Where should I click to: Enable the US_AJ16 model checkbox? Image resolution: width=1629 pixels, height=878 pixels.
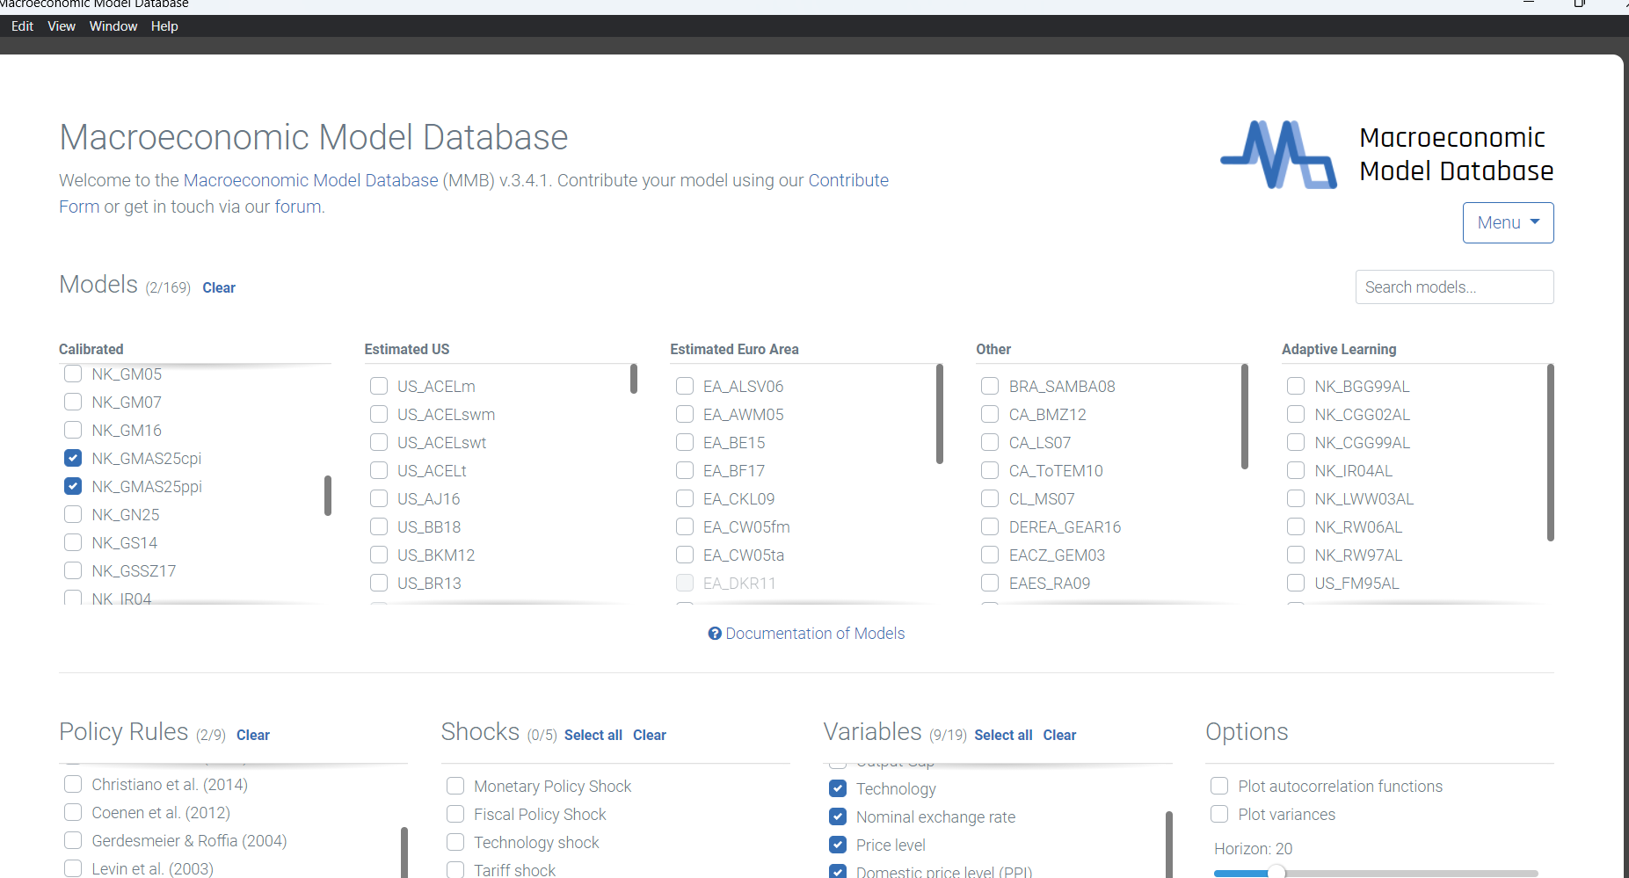pos(379,499)
